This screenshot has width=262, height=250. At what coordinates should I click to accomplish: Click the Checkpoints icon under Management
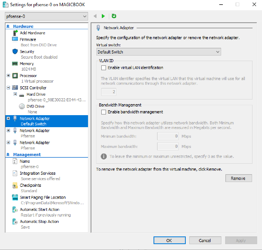point(15,185)
